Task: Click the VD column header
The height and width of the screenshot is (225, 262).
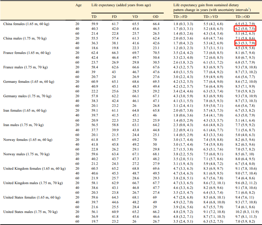Action: [x=135, y=17]
